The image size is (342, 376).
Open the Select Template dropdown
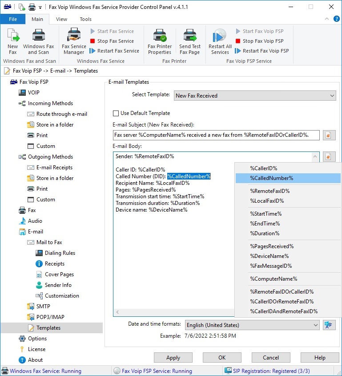(x=255, y=96)
